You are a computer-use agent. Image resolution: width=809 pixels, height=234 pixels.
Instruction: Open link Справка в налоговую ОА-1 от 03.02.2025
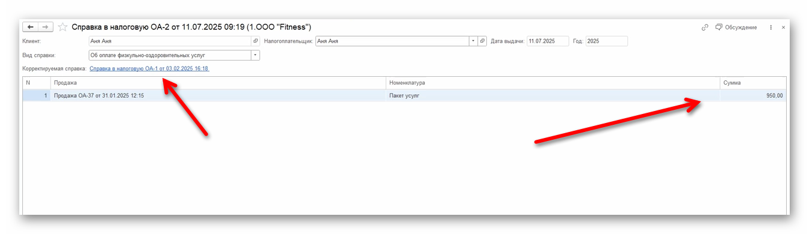pyautogui.click(x=149, y=68)
